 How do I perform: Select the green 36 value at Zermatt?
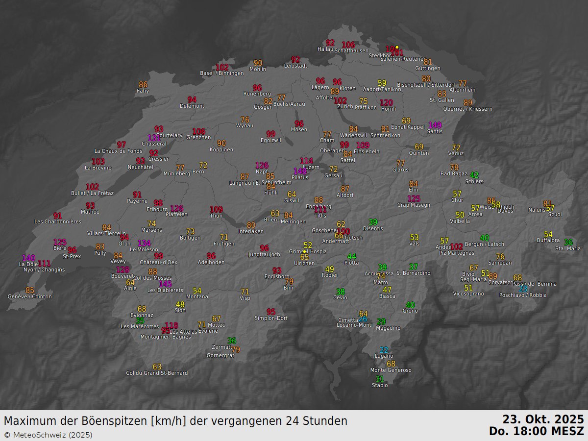pos(231,341)
